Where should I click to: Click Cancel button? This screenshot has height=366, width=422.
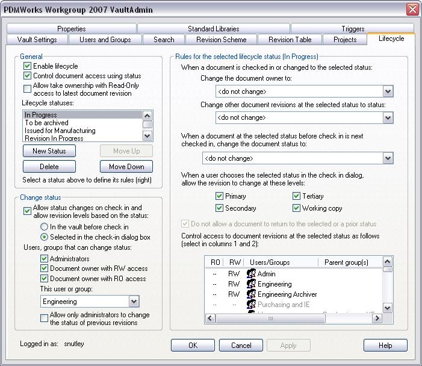pyautogui.click(x=241, y=346)
